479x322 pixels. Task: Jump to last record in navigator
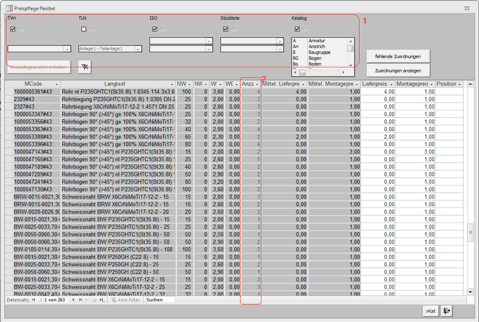(81, 300)
